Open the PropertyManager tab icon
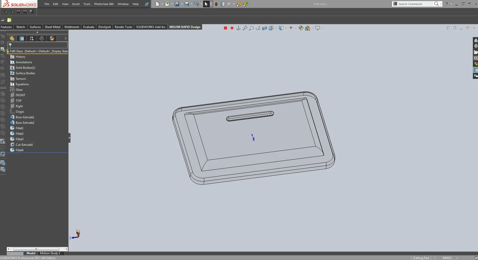 [22, 38]
